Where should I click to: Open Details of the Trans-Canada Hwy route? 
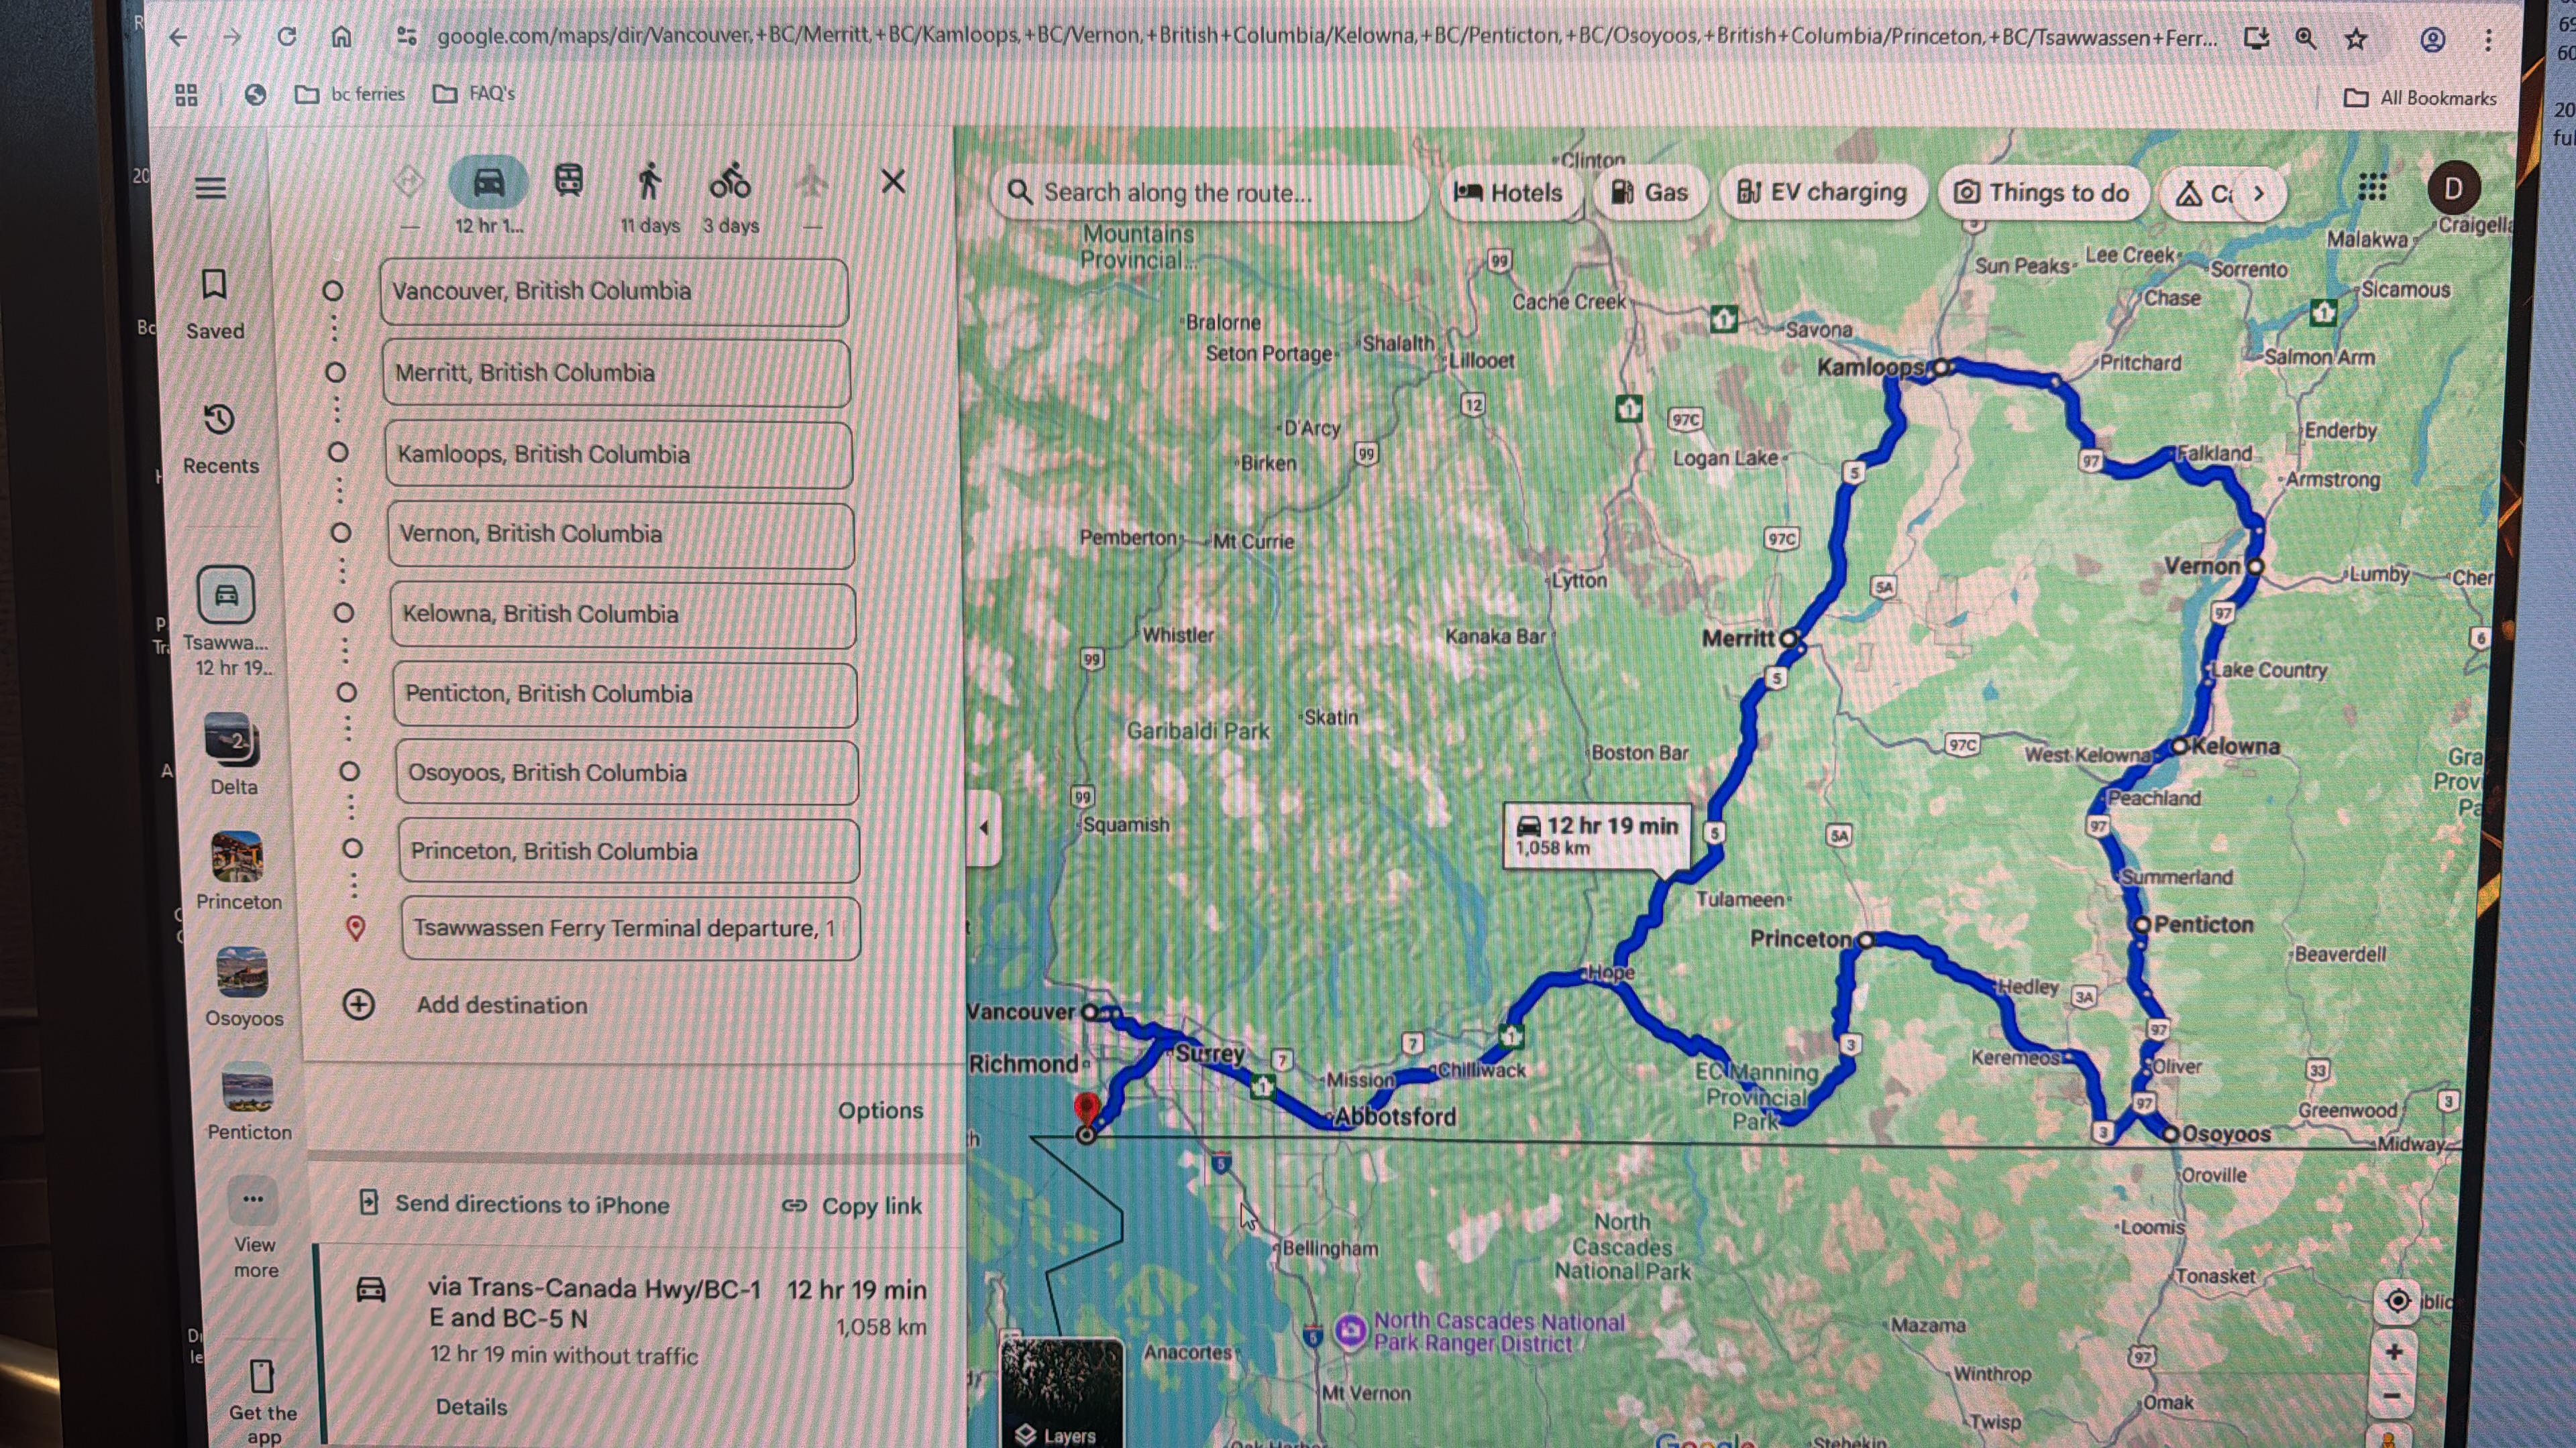471,1407
